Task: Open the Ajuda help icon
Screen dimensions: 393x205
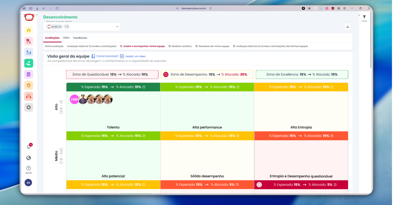Action: 28,170
